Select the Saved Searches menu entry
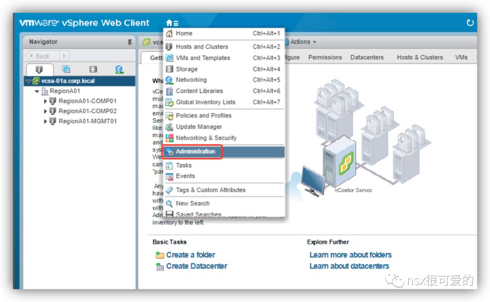The width and height of the screenshot is (490, 302). coord(224,214)
